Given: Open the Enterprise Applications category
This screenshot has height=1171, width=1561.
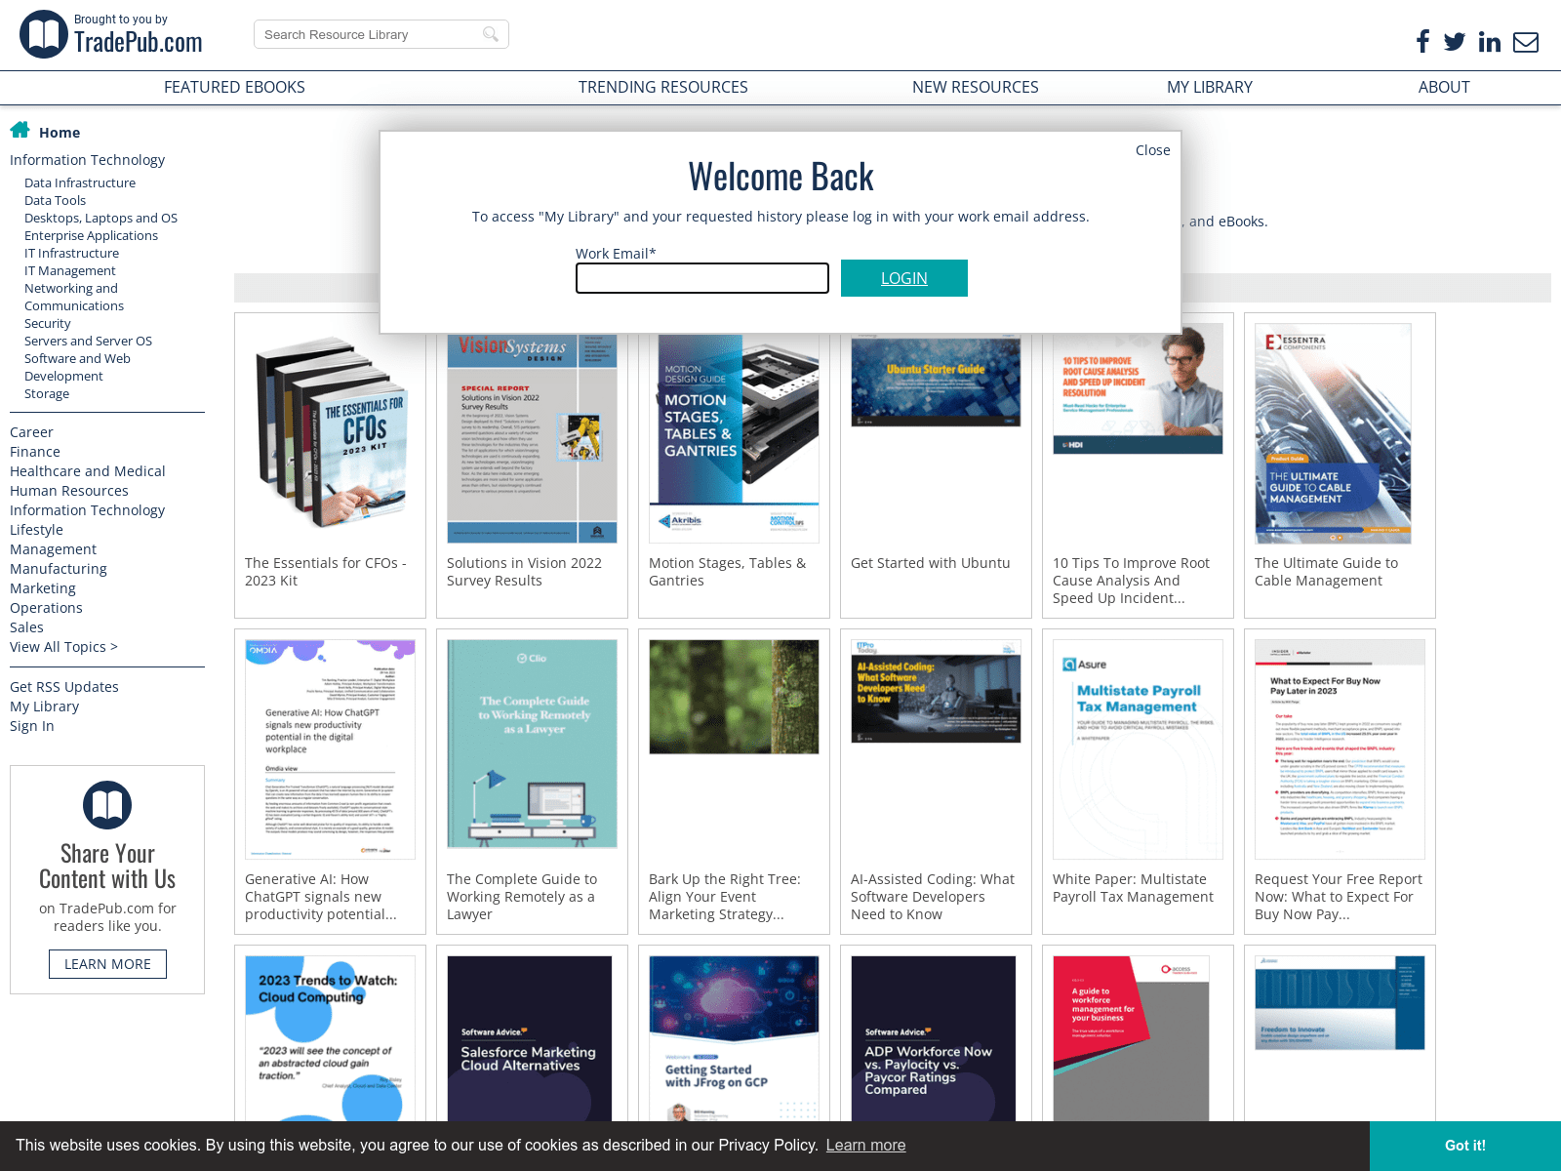Looking at the screenshot, I should coord(91,235).
